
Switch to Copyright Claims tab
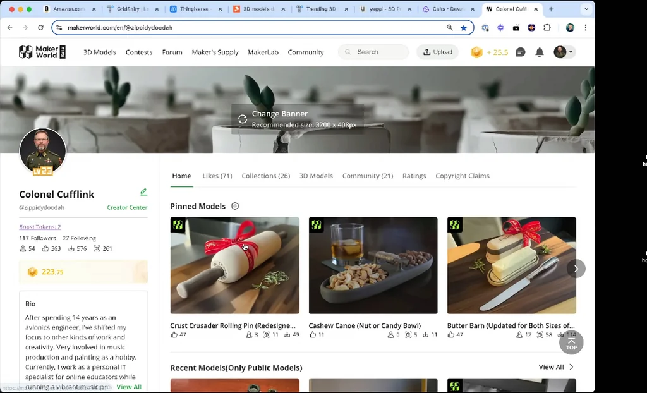click(462, 176)
